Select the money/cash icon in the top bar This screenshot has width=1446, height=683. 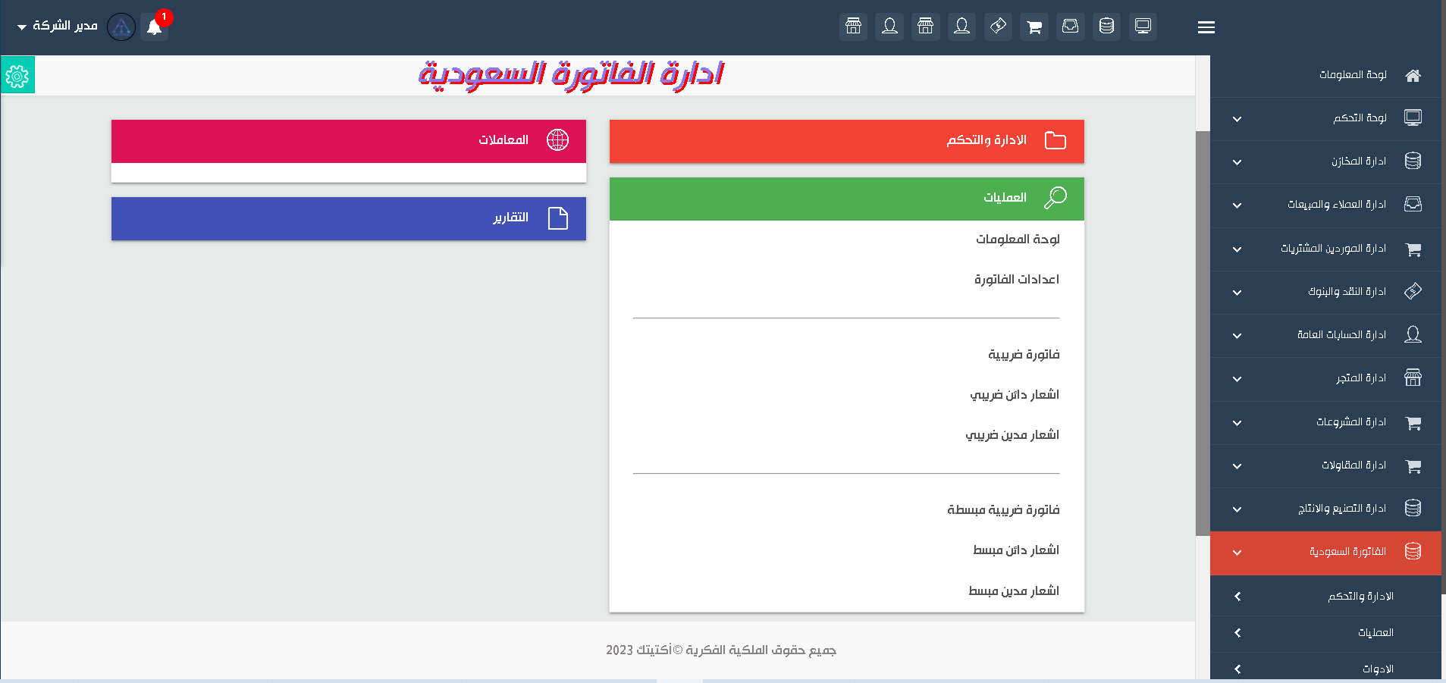coord(997,27)
